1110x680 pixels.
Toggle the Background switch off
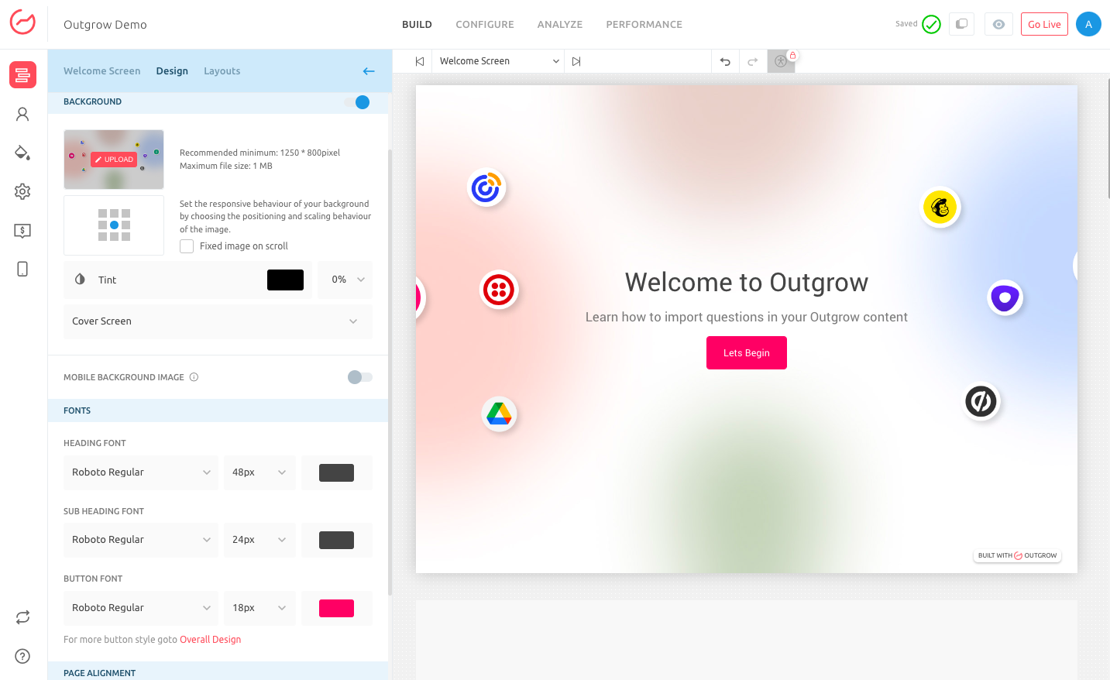pos(357,102)
